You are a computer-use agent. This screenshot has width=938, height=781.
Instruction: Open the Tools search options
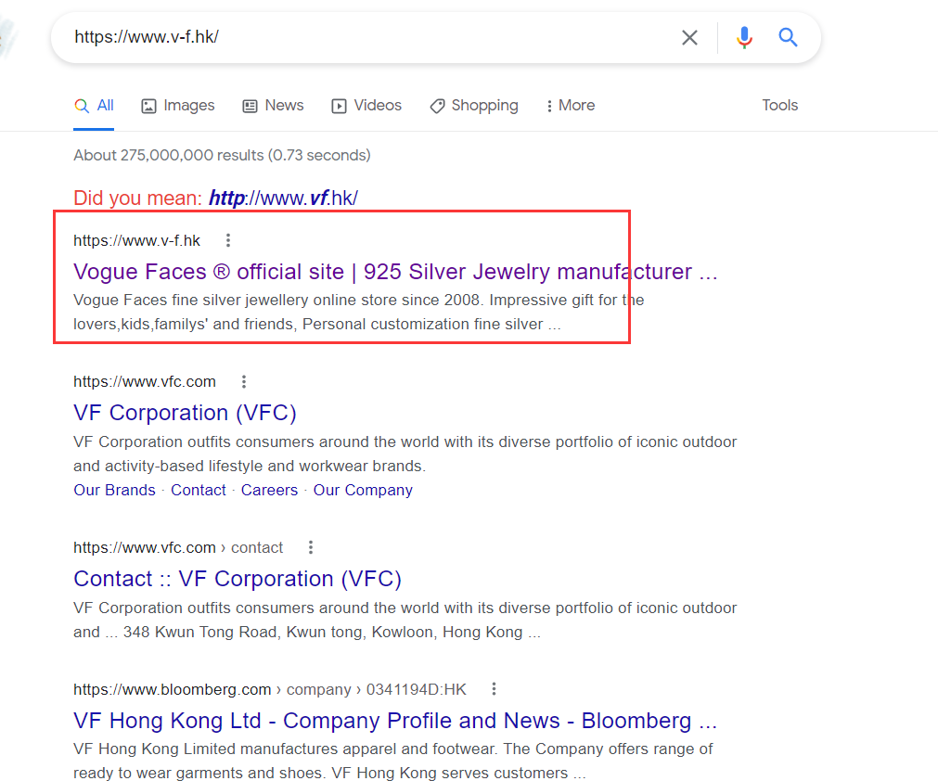pyautogui.click(x=779, y=105)
